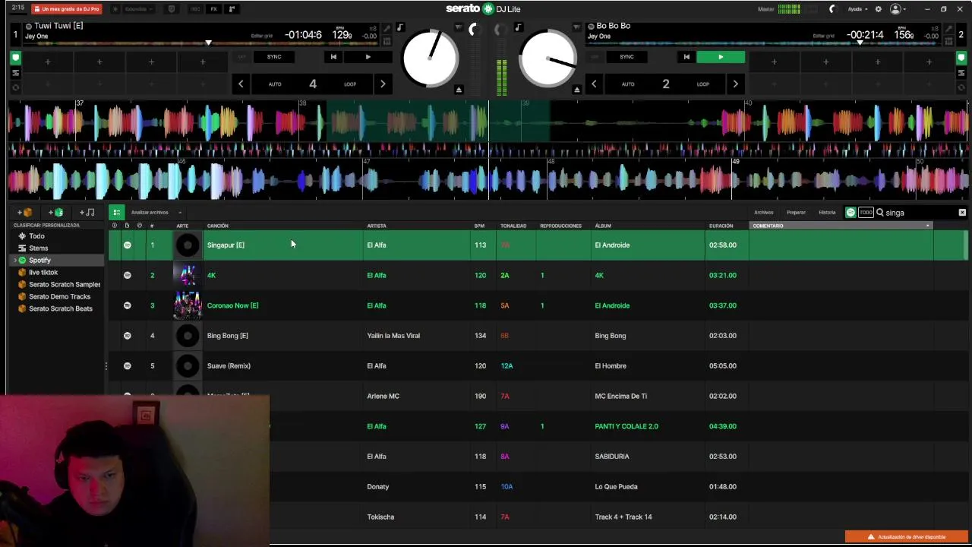The height and width of the screenshot is (547, 972).
Task: Click SYNC on deck 2
Action: click(626, 57)
